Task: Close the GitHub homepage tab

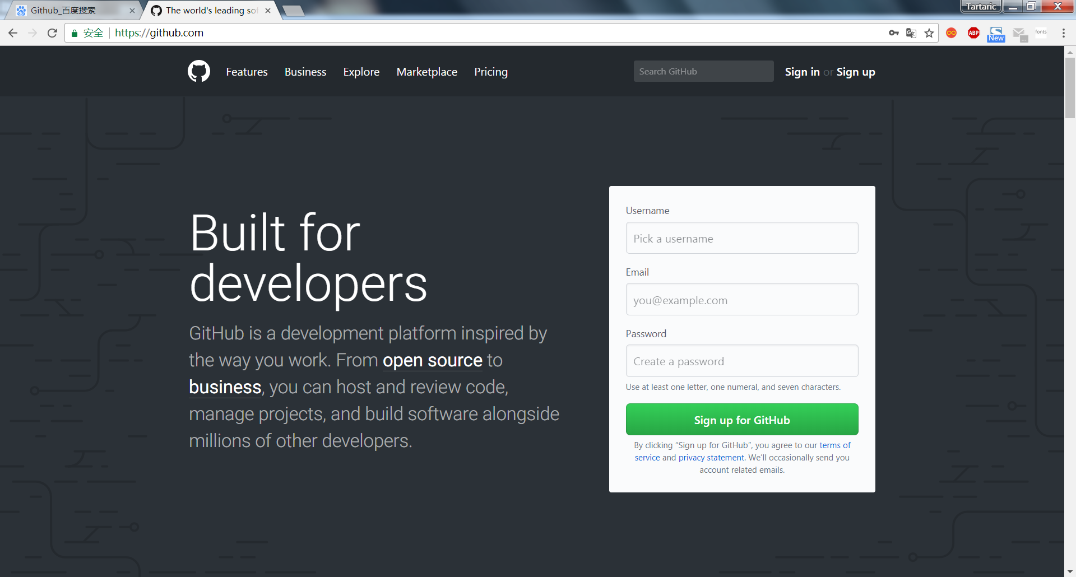Action: pyautogui.click(x=268, y=11)
